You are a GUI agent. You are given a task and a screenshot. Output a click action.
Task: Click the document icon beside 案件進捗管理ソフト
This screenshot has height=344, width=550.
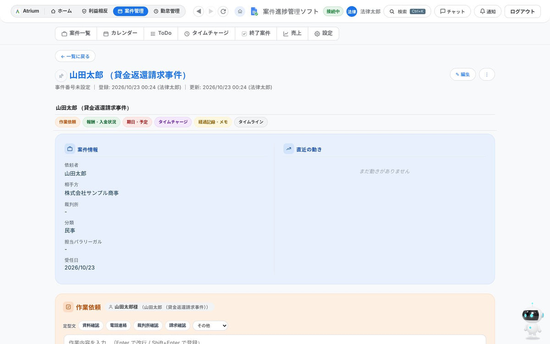(254, 11)
